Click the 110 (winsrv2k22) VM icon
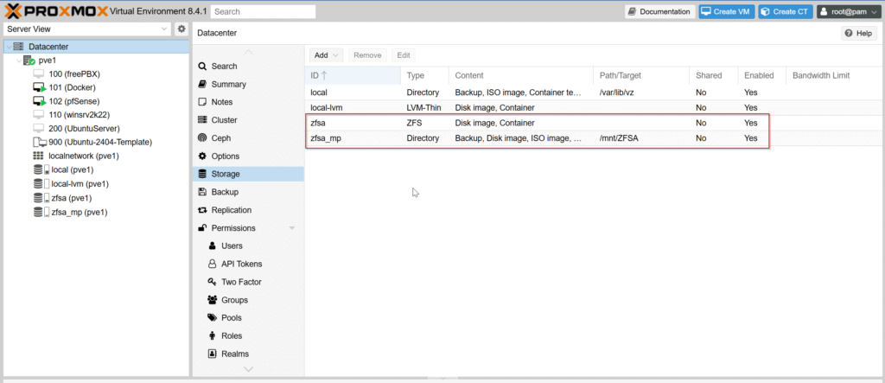Image resolution: width=885 pixels, height=383 pixels. point(38,115)
